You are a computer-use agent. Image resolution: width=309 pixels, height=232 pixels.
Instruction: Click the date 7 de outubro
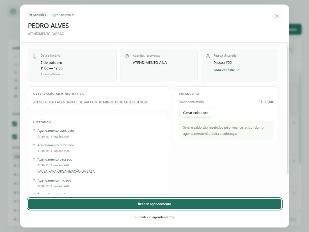tap(51, 62)
